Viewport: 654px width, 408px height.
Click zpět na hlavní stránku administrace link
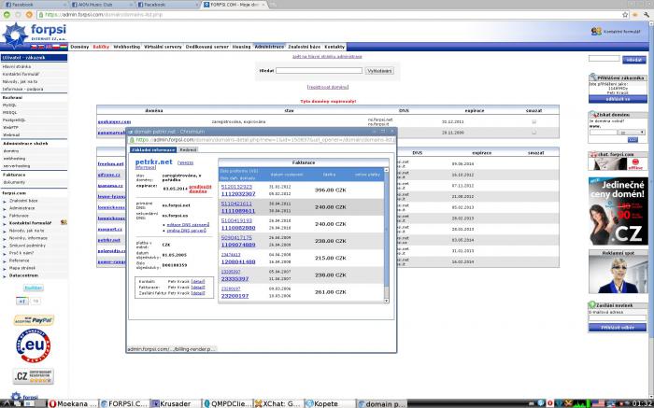pyautogui.click(x=327, y=56)
